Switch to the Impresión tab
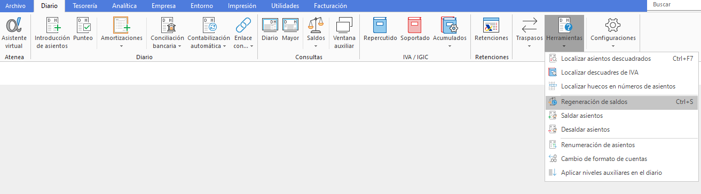Screen dimensions: 701x194 click(242, 6)
